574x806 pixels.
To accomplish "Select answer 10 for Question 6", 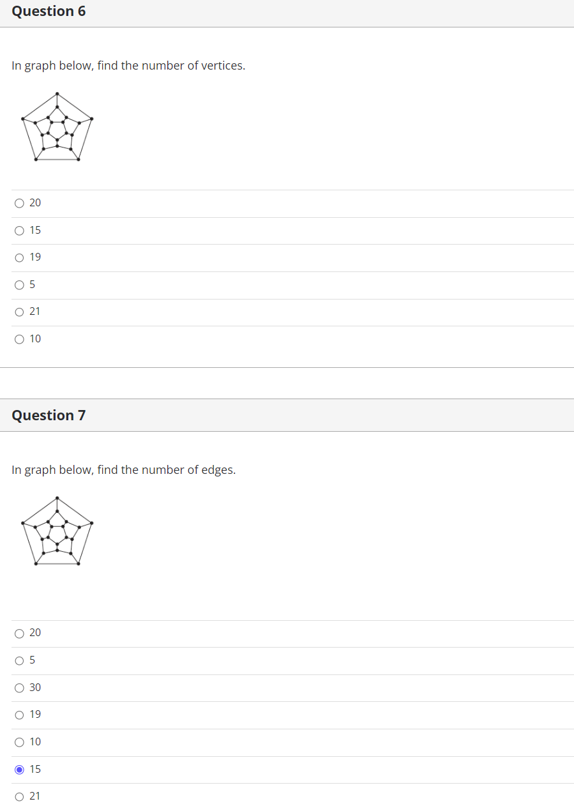I will click(x=19, y=339).
